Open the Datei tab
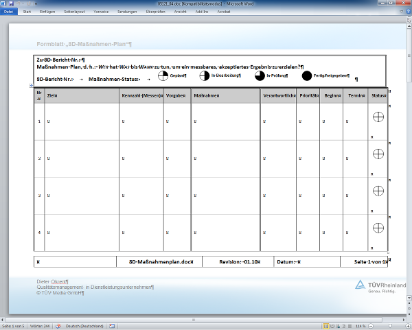The height and width of the screenshot is (330, 412). pyautogui.click(x=8, y=12)
